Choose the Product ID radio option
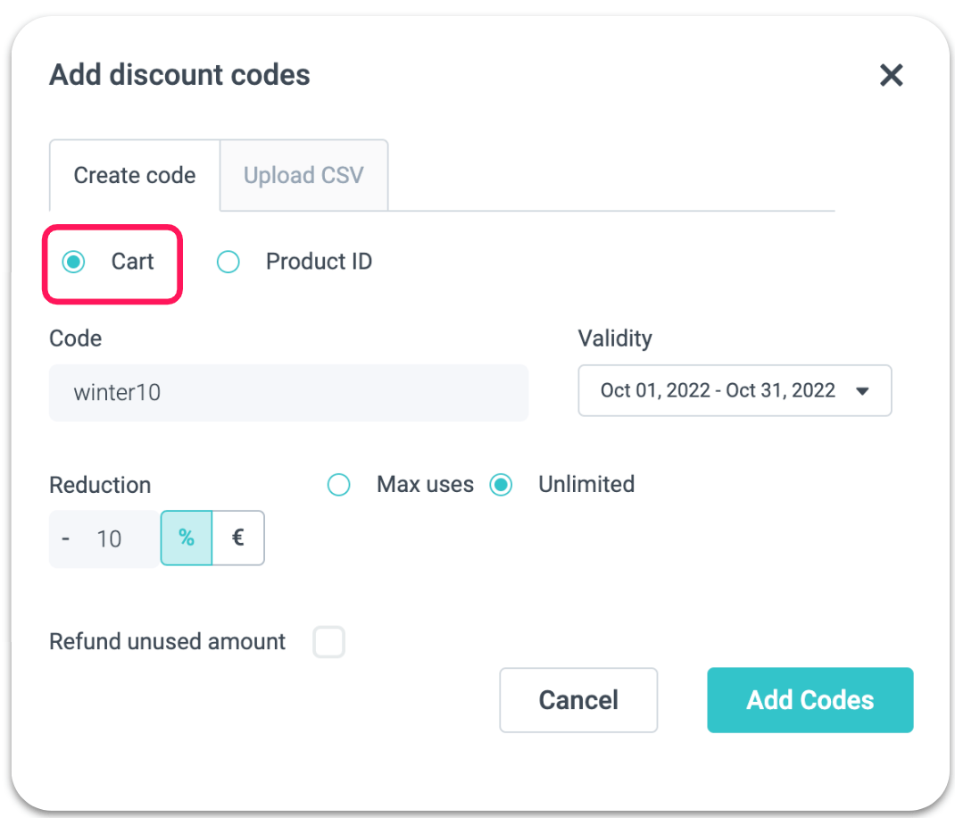 [x=228, y=261]
